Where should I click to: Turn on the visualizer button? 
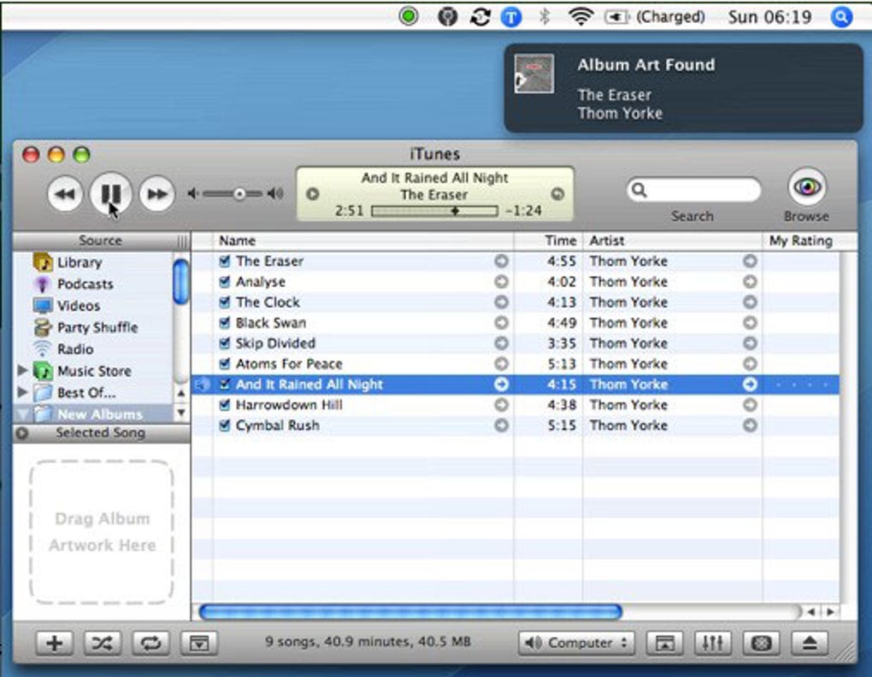coord(762,643)
